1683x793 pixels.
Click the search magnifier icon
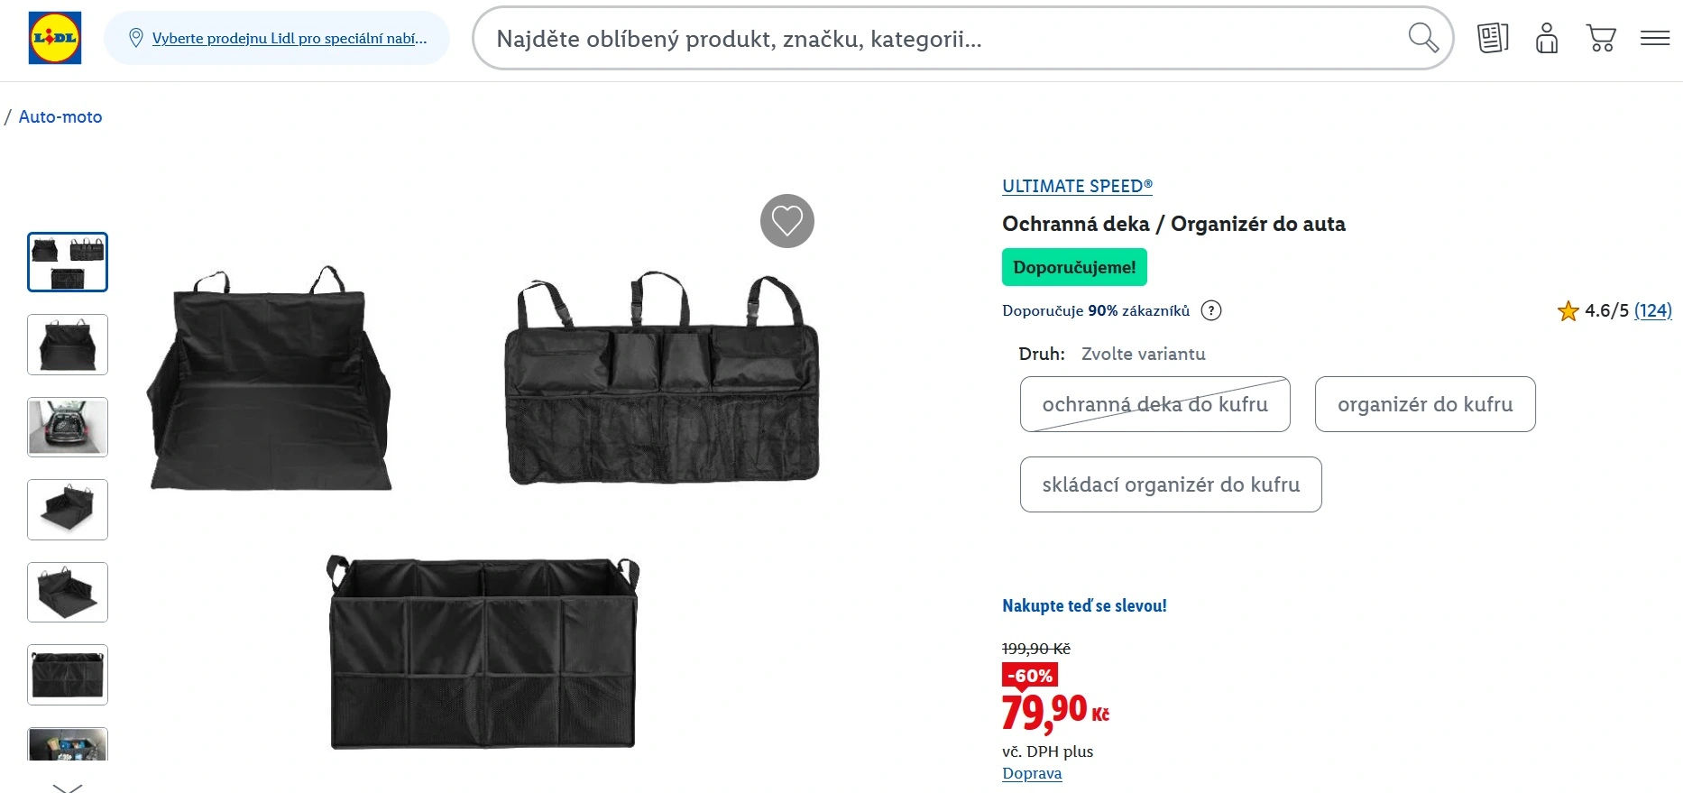(1422, 38)
